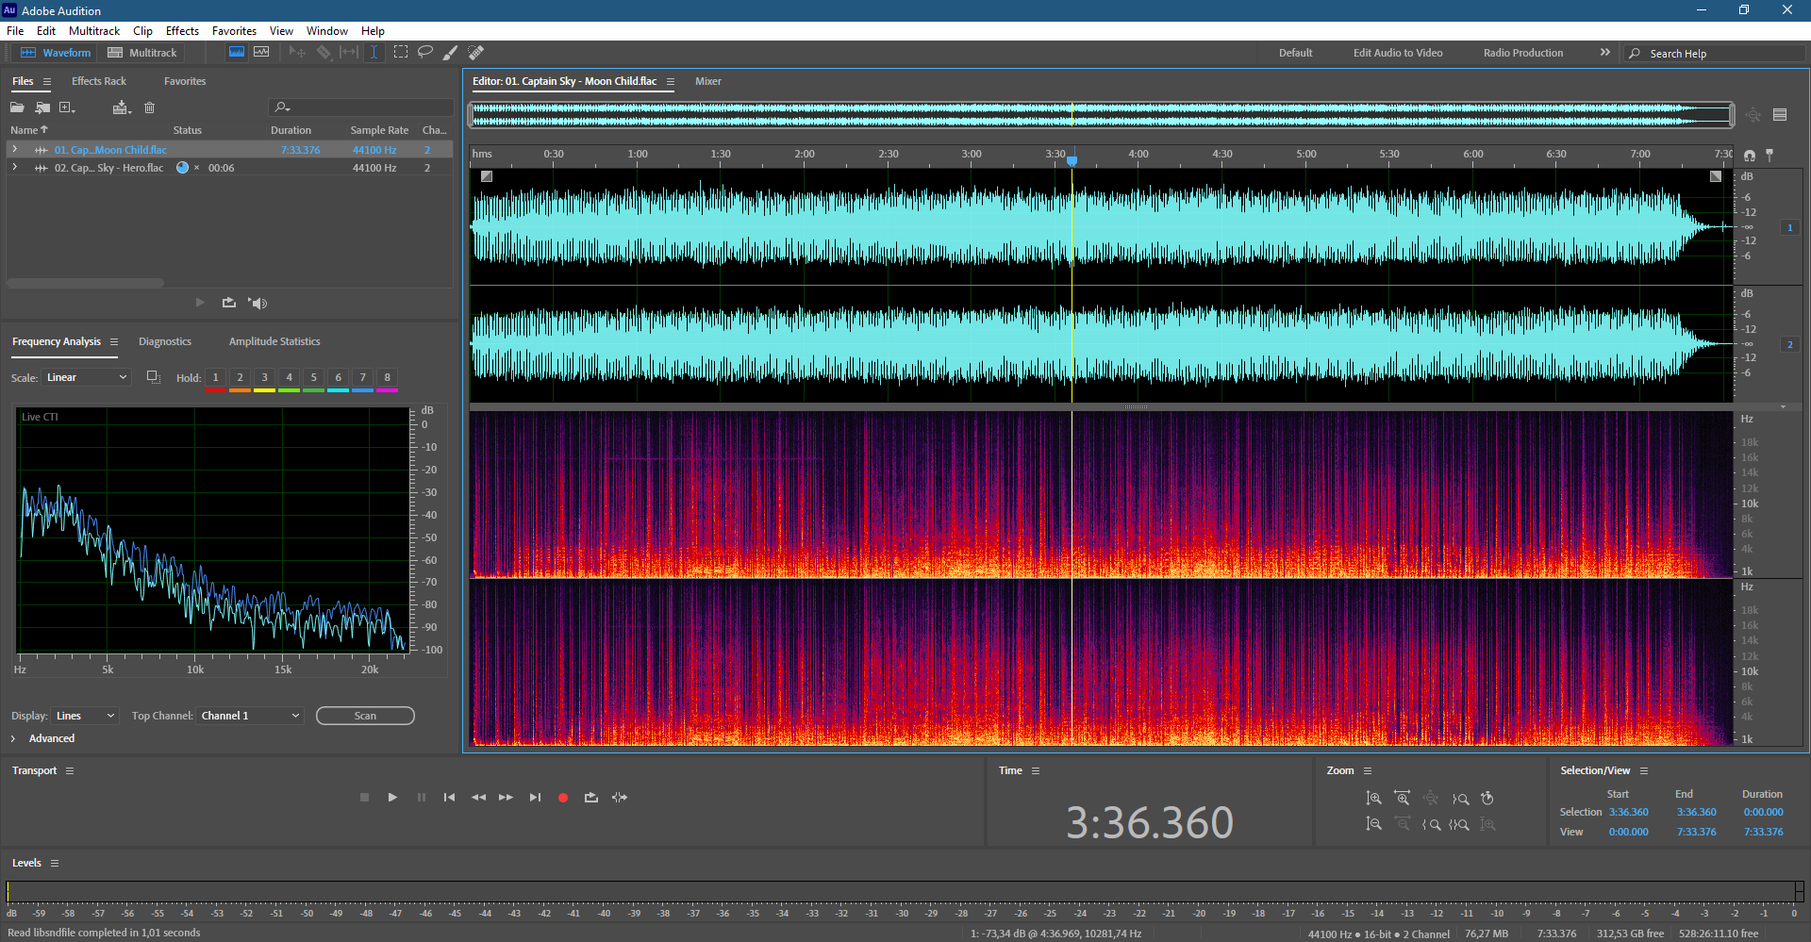Click the Stop button in Transport
The image size is (1811, 942).
point(364,798)
